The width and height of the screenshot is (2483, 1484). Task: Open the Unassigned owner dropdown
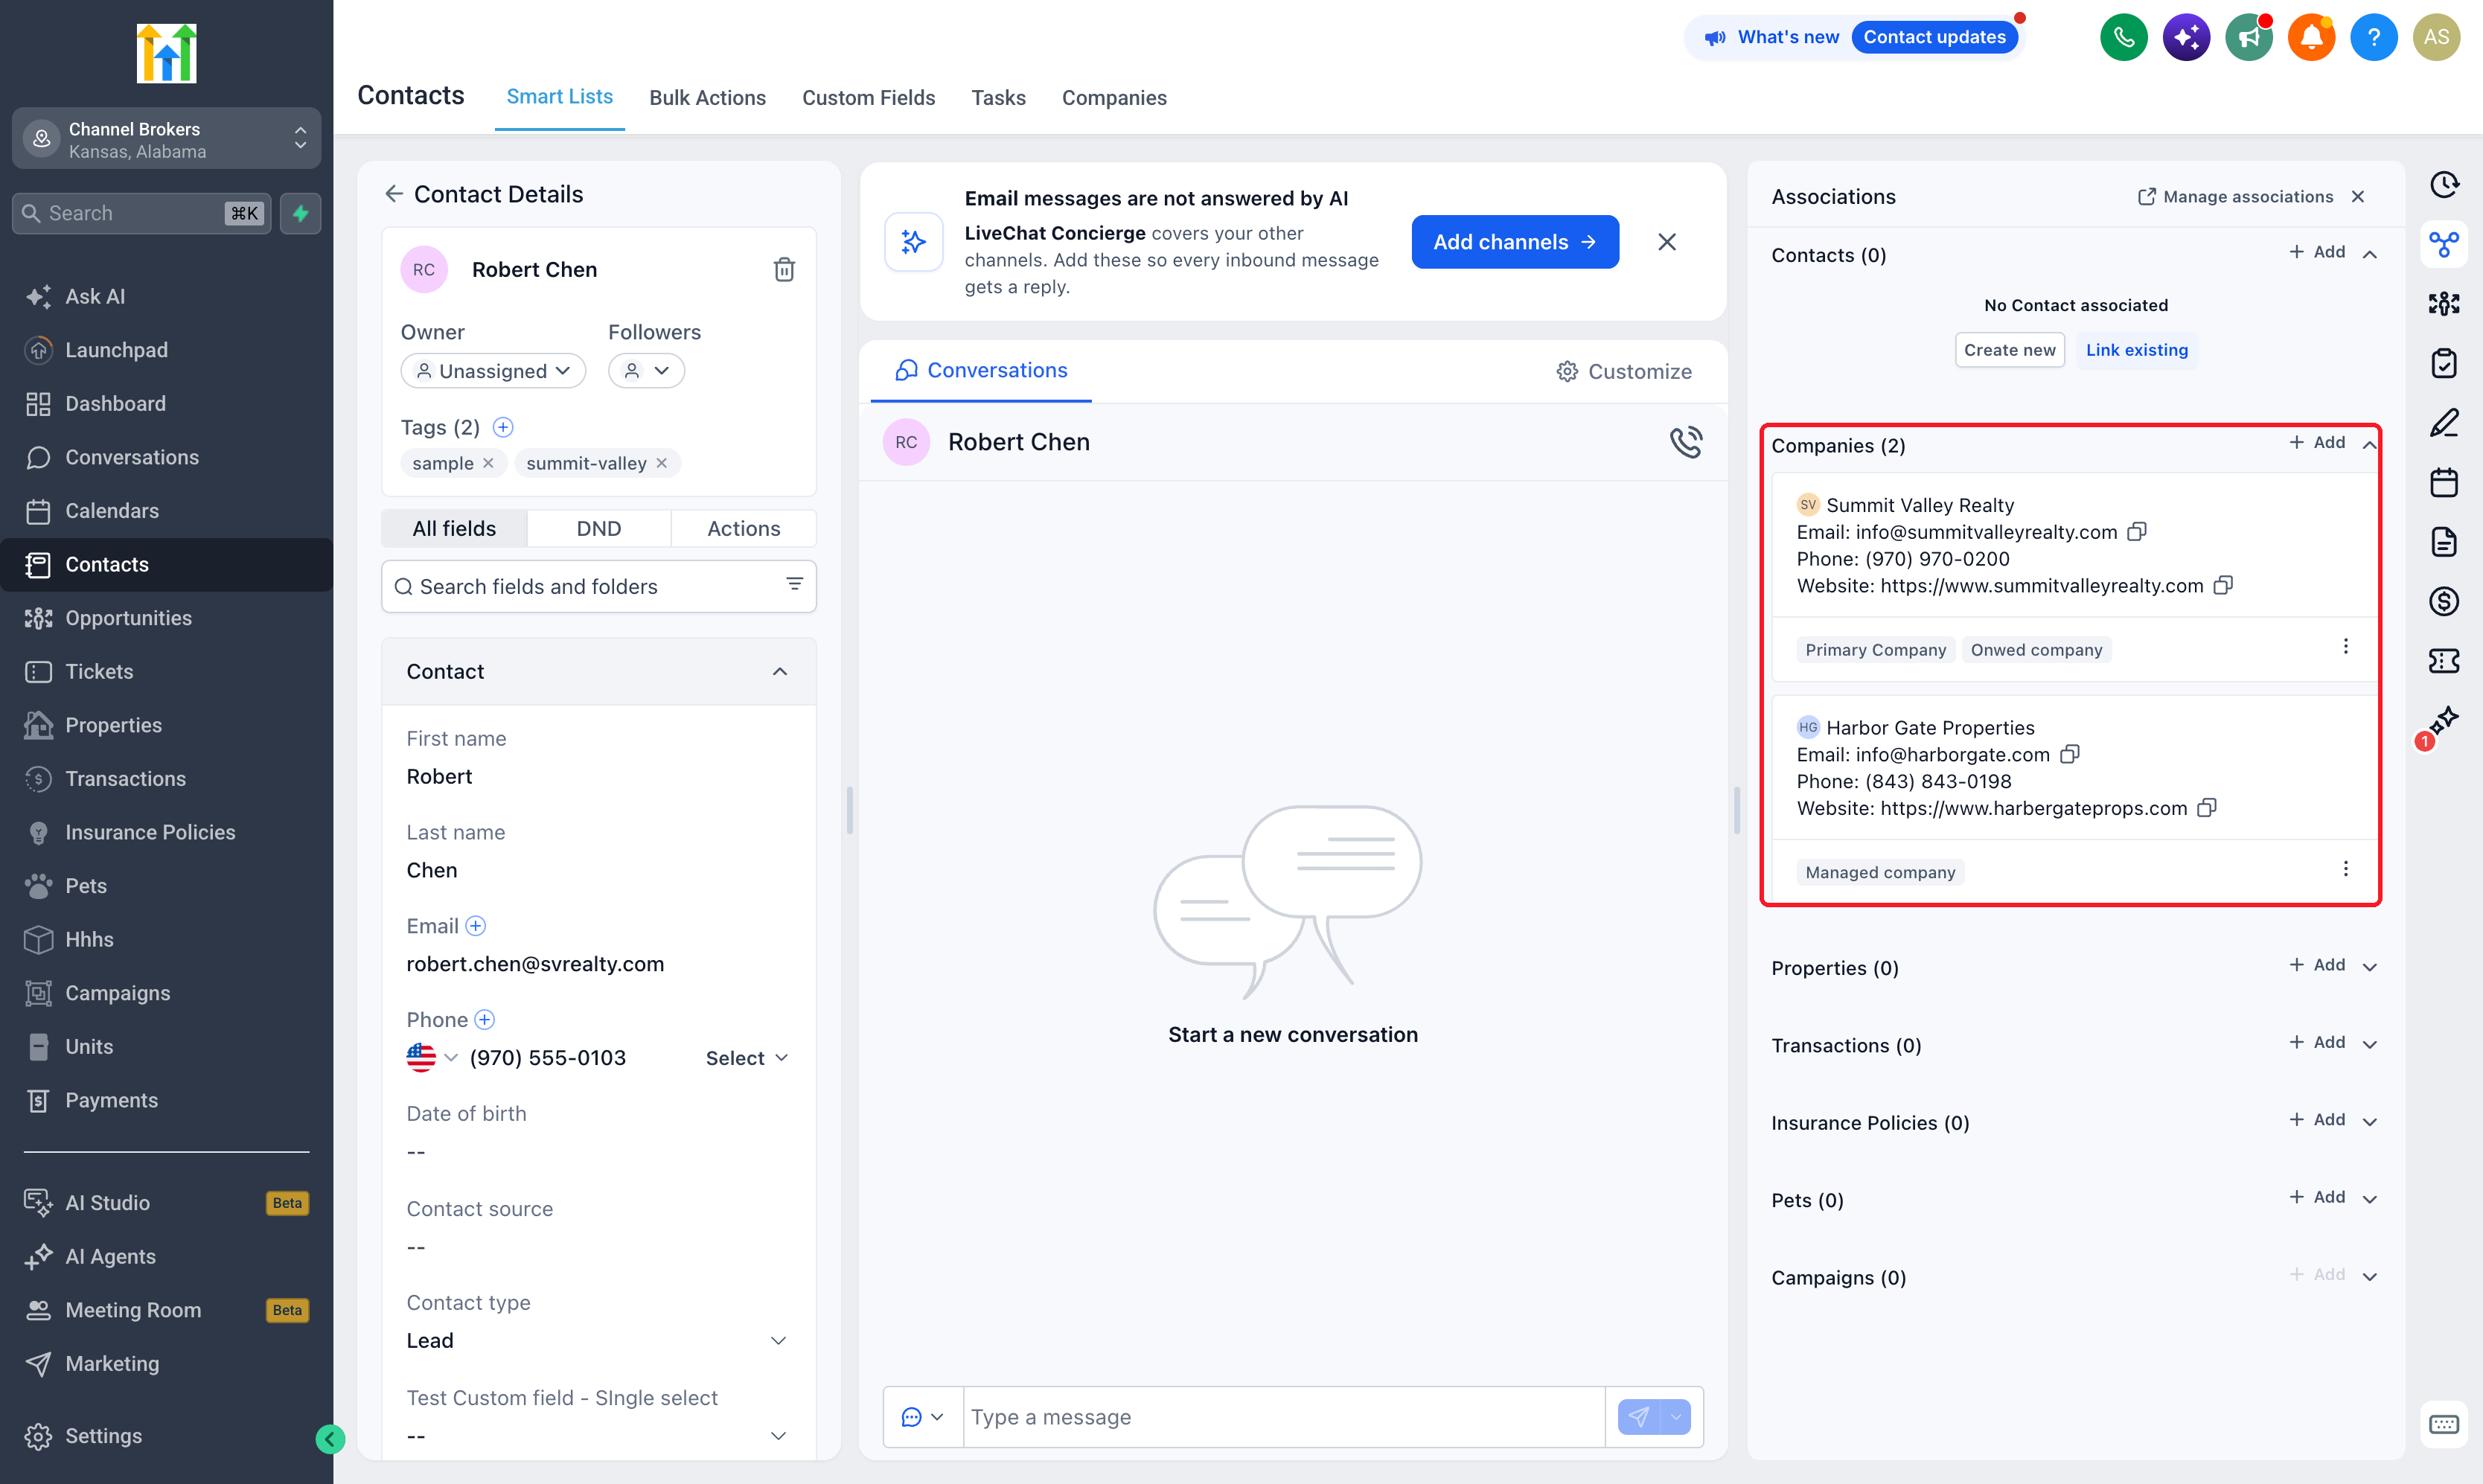(493, 371)
